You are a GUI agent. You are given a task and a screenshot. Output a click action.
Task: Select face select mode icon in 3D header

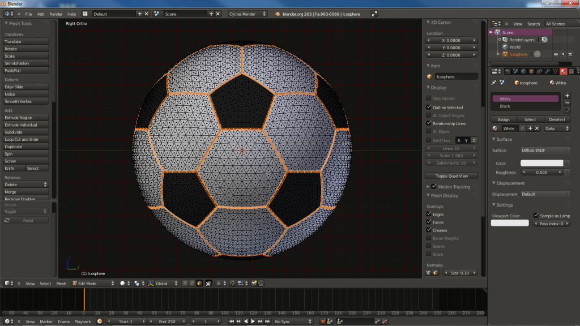click(200, 283)
